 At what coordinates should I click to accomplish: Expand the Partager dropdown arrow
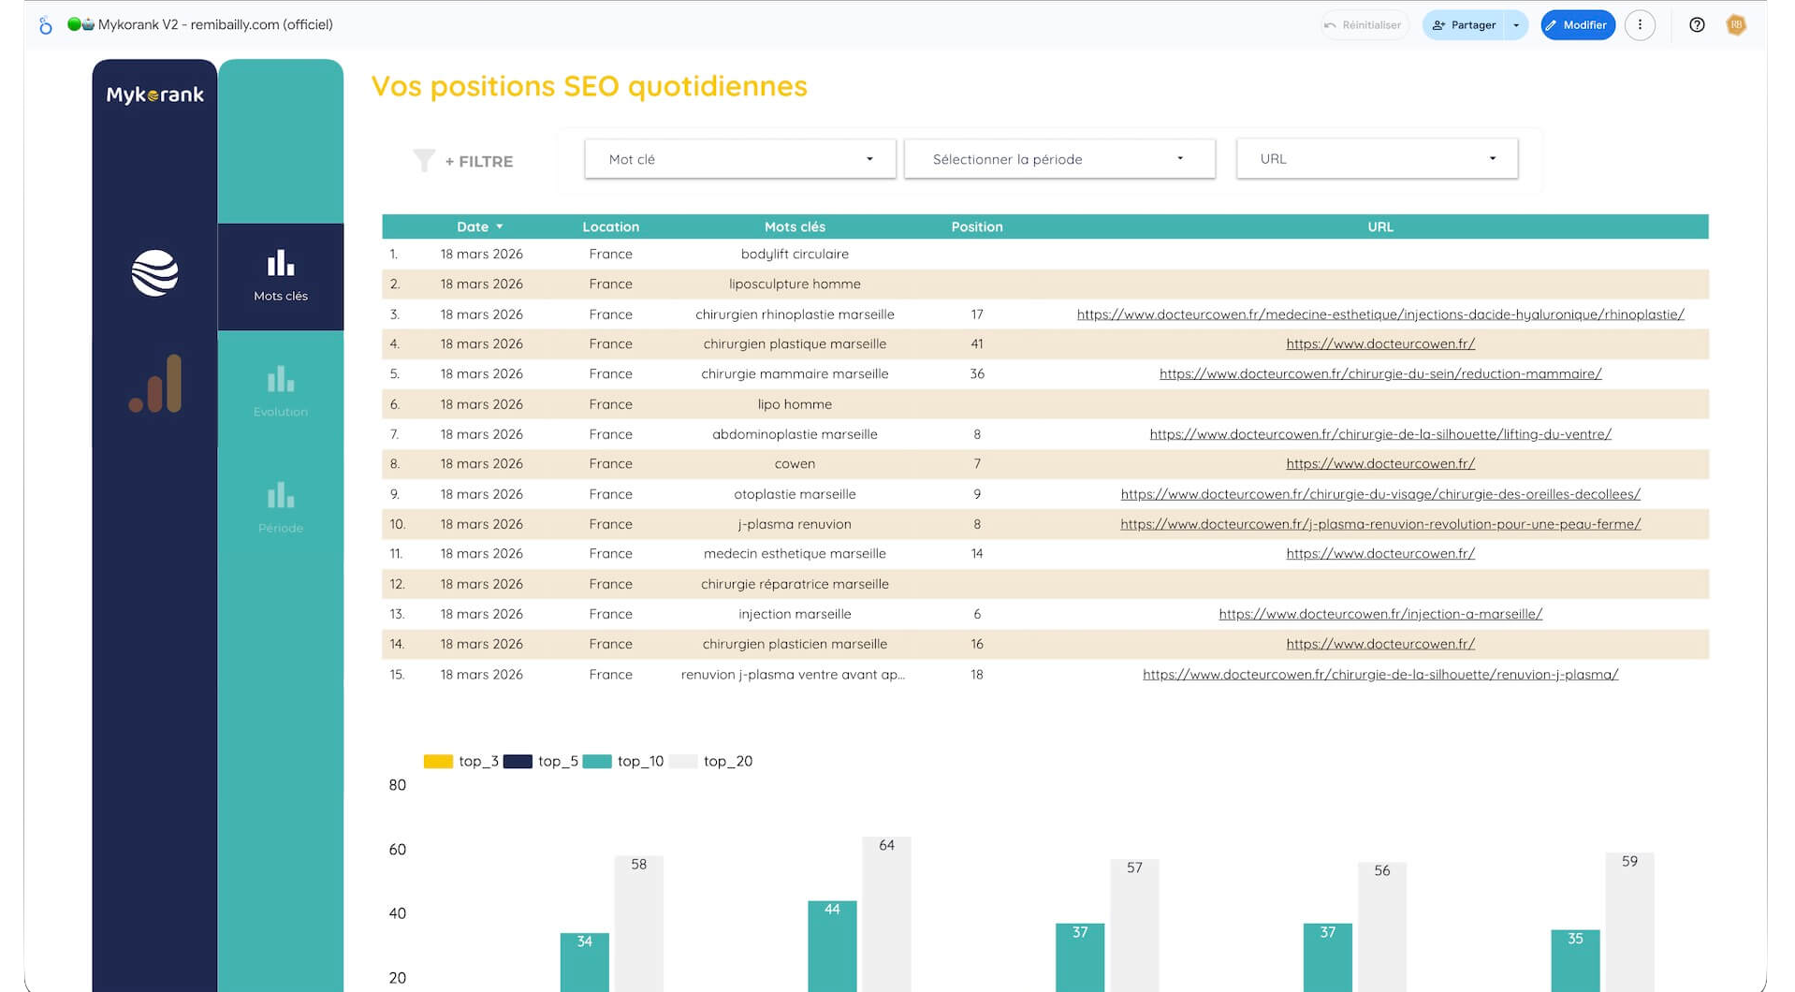point(1516,25)
